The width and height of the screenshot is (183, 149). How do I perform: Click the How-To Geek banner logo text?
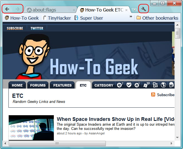point(94,67)
